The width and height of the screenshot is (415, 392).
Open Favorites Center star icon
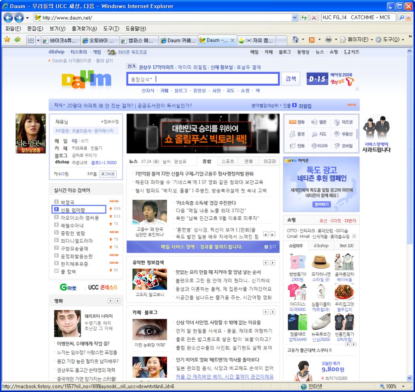pyautogui.click(x=7, y=40)
